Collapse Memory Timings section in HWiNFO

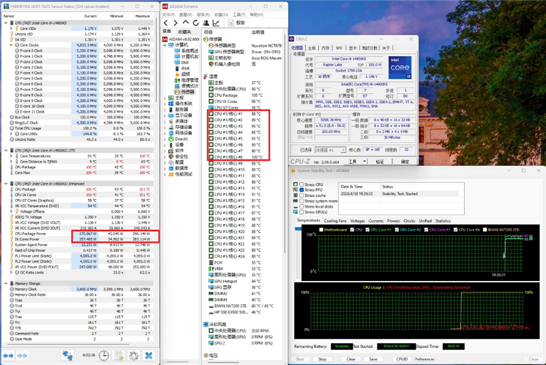click(6, 284)
